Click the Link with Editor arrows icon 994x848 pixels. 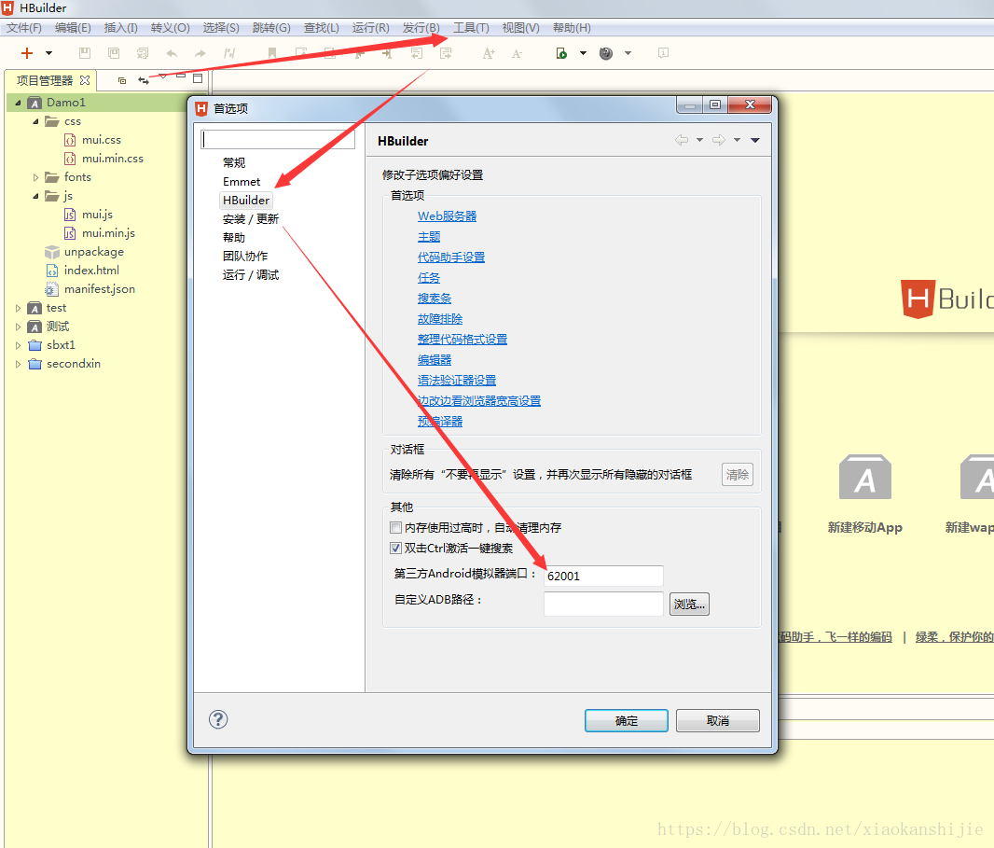tap(144, 80)
